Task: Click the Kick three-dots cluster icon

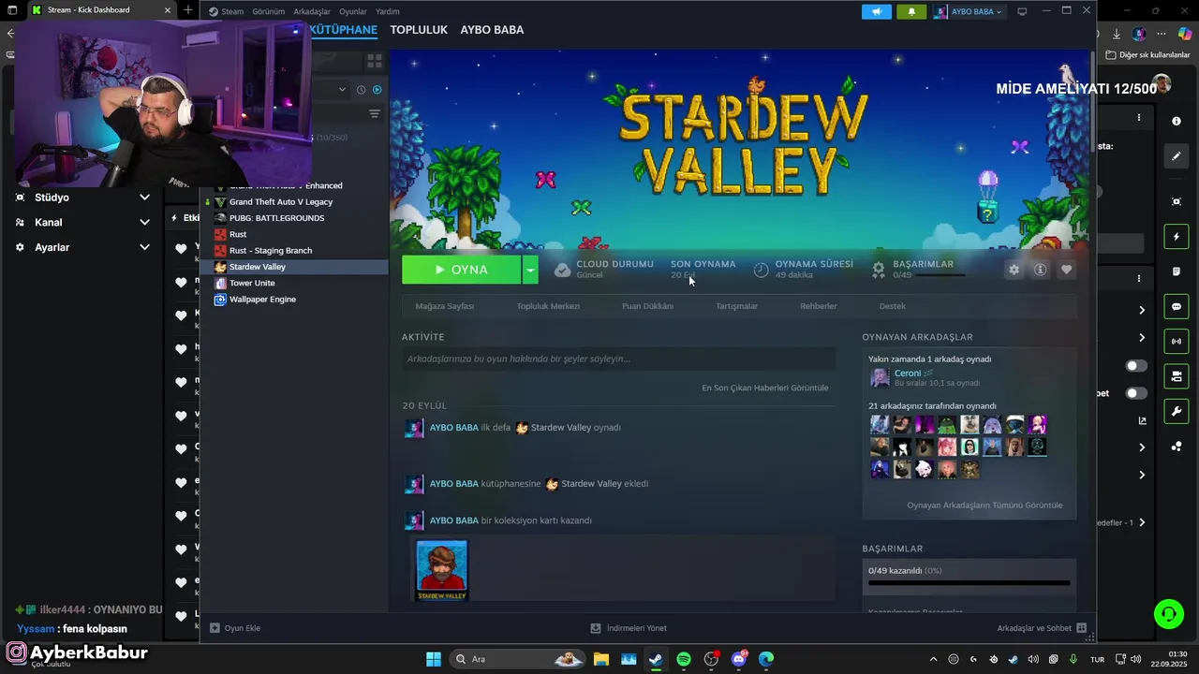Action: pos(1177,447)
